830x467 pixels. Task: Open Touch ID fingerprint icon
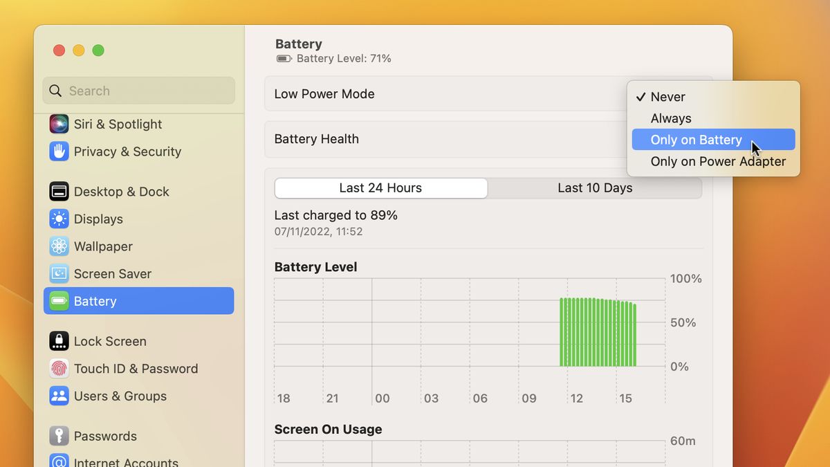pyautogui.click(x=59, y=369)
